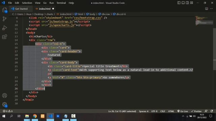Open File Explorer from the taskbar
Image resolution: width=216 pixels, height=121 pixels.
tap(27, 116)
